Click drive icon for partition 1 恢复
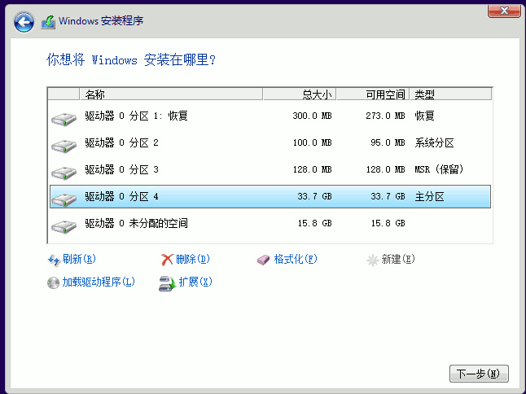This screenshot has width=526, height=394. tap(64, 119)
